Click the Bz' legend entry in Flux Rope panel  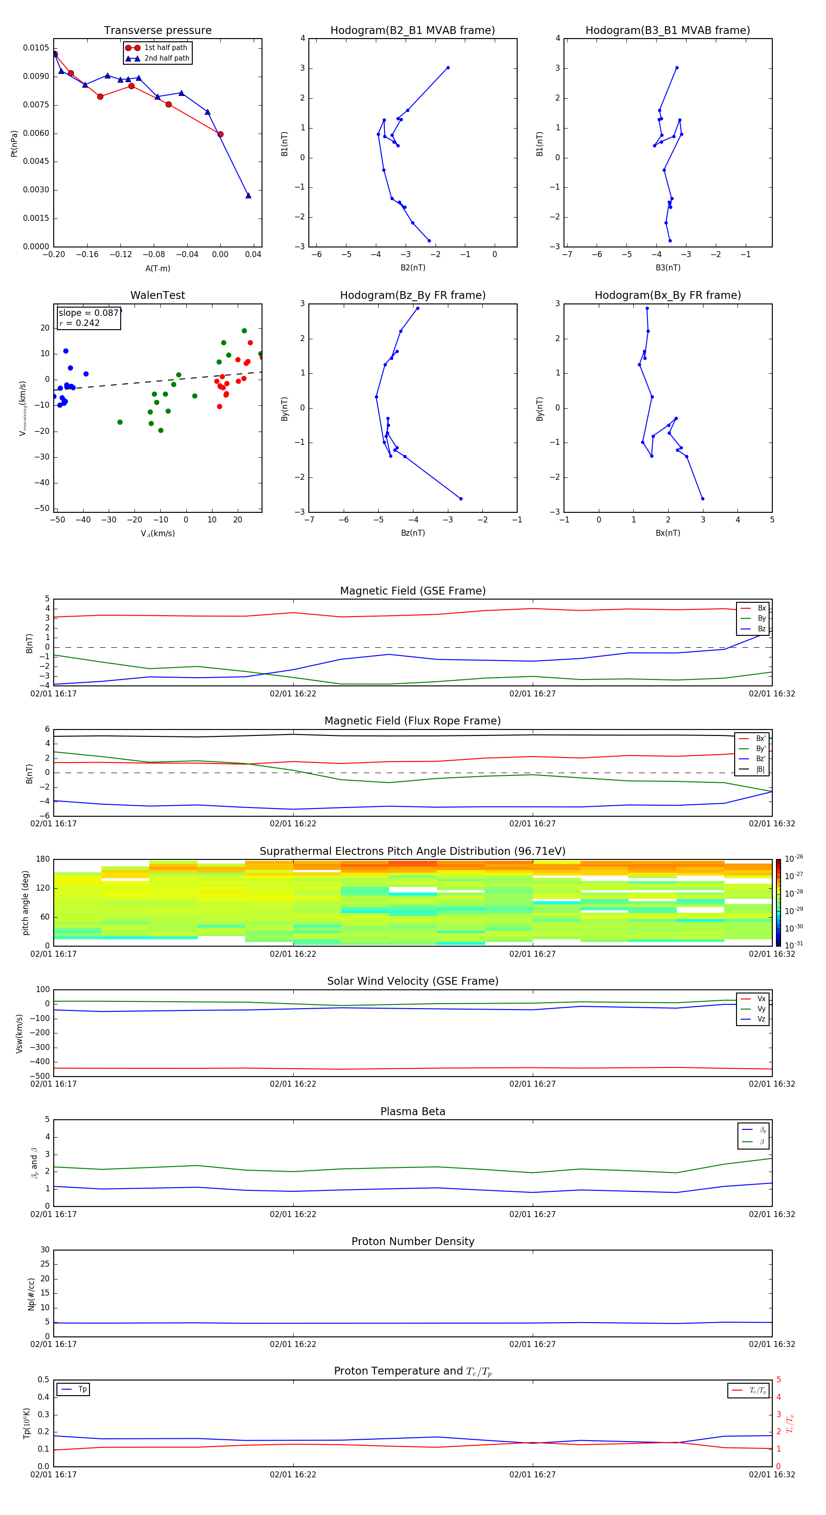tap(752, 759)
